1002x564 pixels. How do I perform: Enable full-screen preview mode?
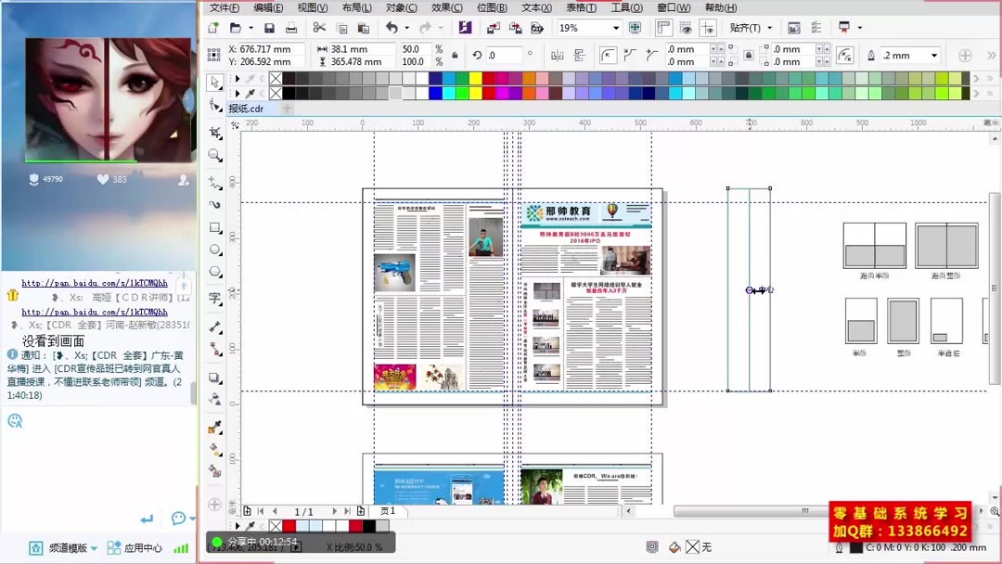(635, 29)
